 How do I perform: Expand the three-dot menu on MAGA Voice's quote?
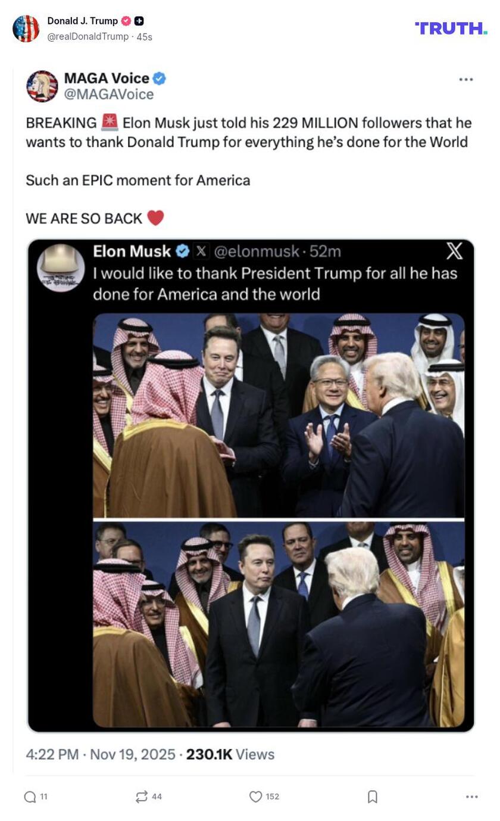[x=467, y=78]
